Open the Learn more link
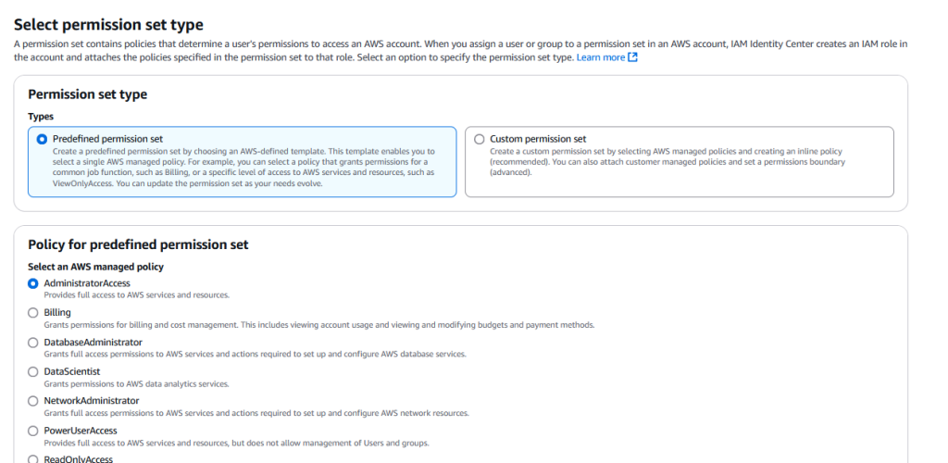 (600, 57)
